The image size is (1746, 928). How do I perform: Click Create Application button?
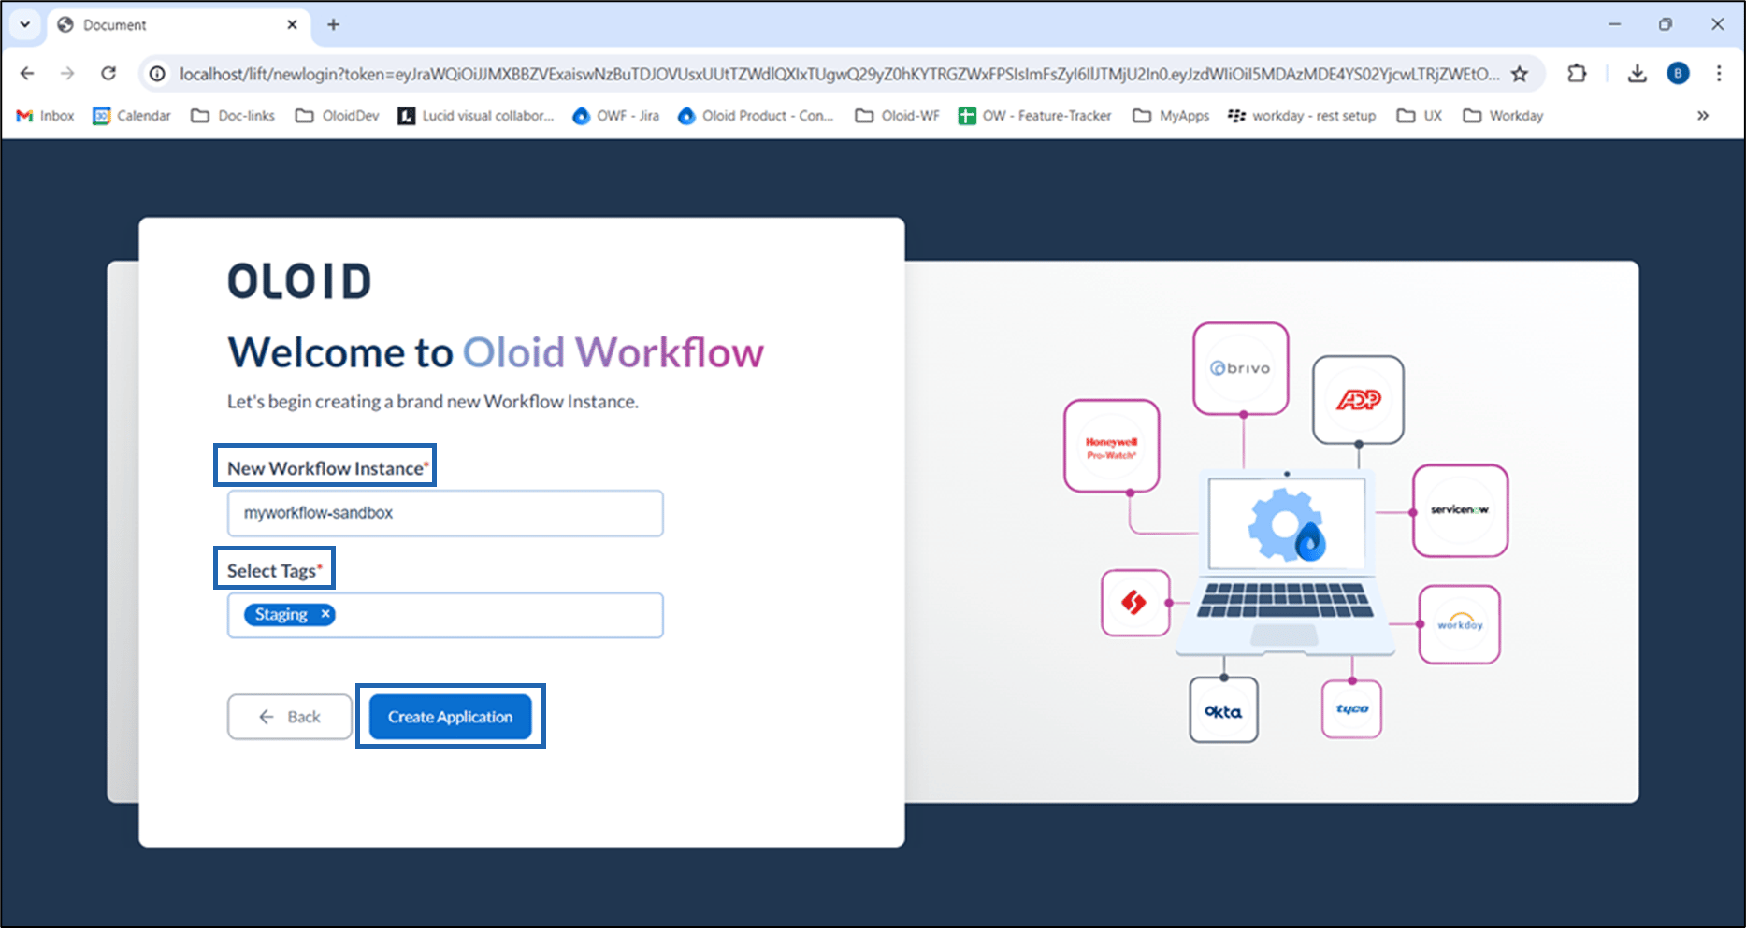[451, 717]
